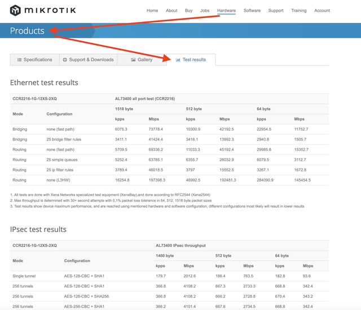Click the MIKROTIK wordmark text

[50, 10]
